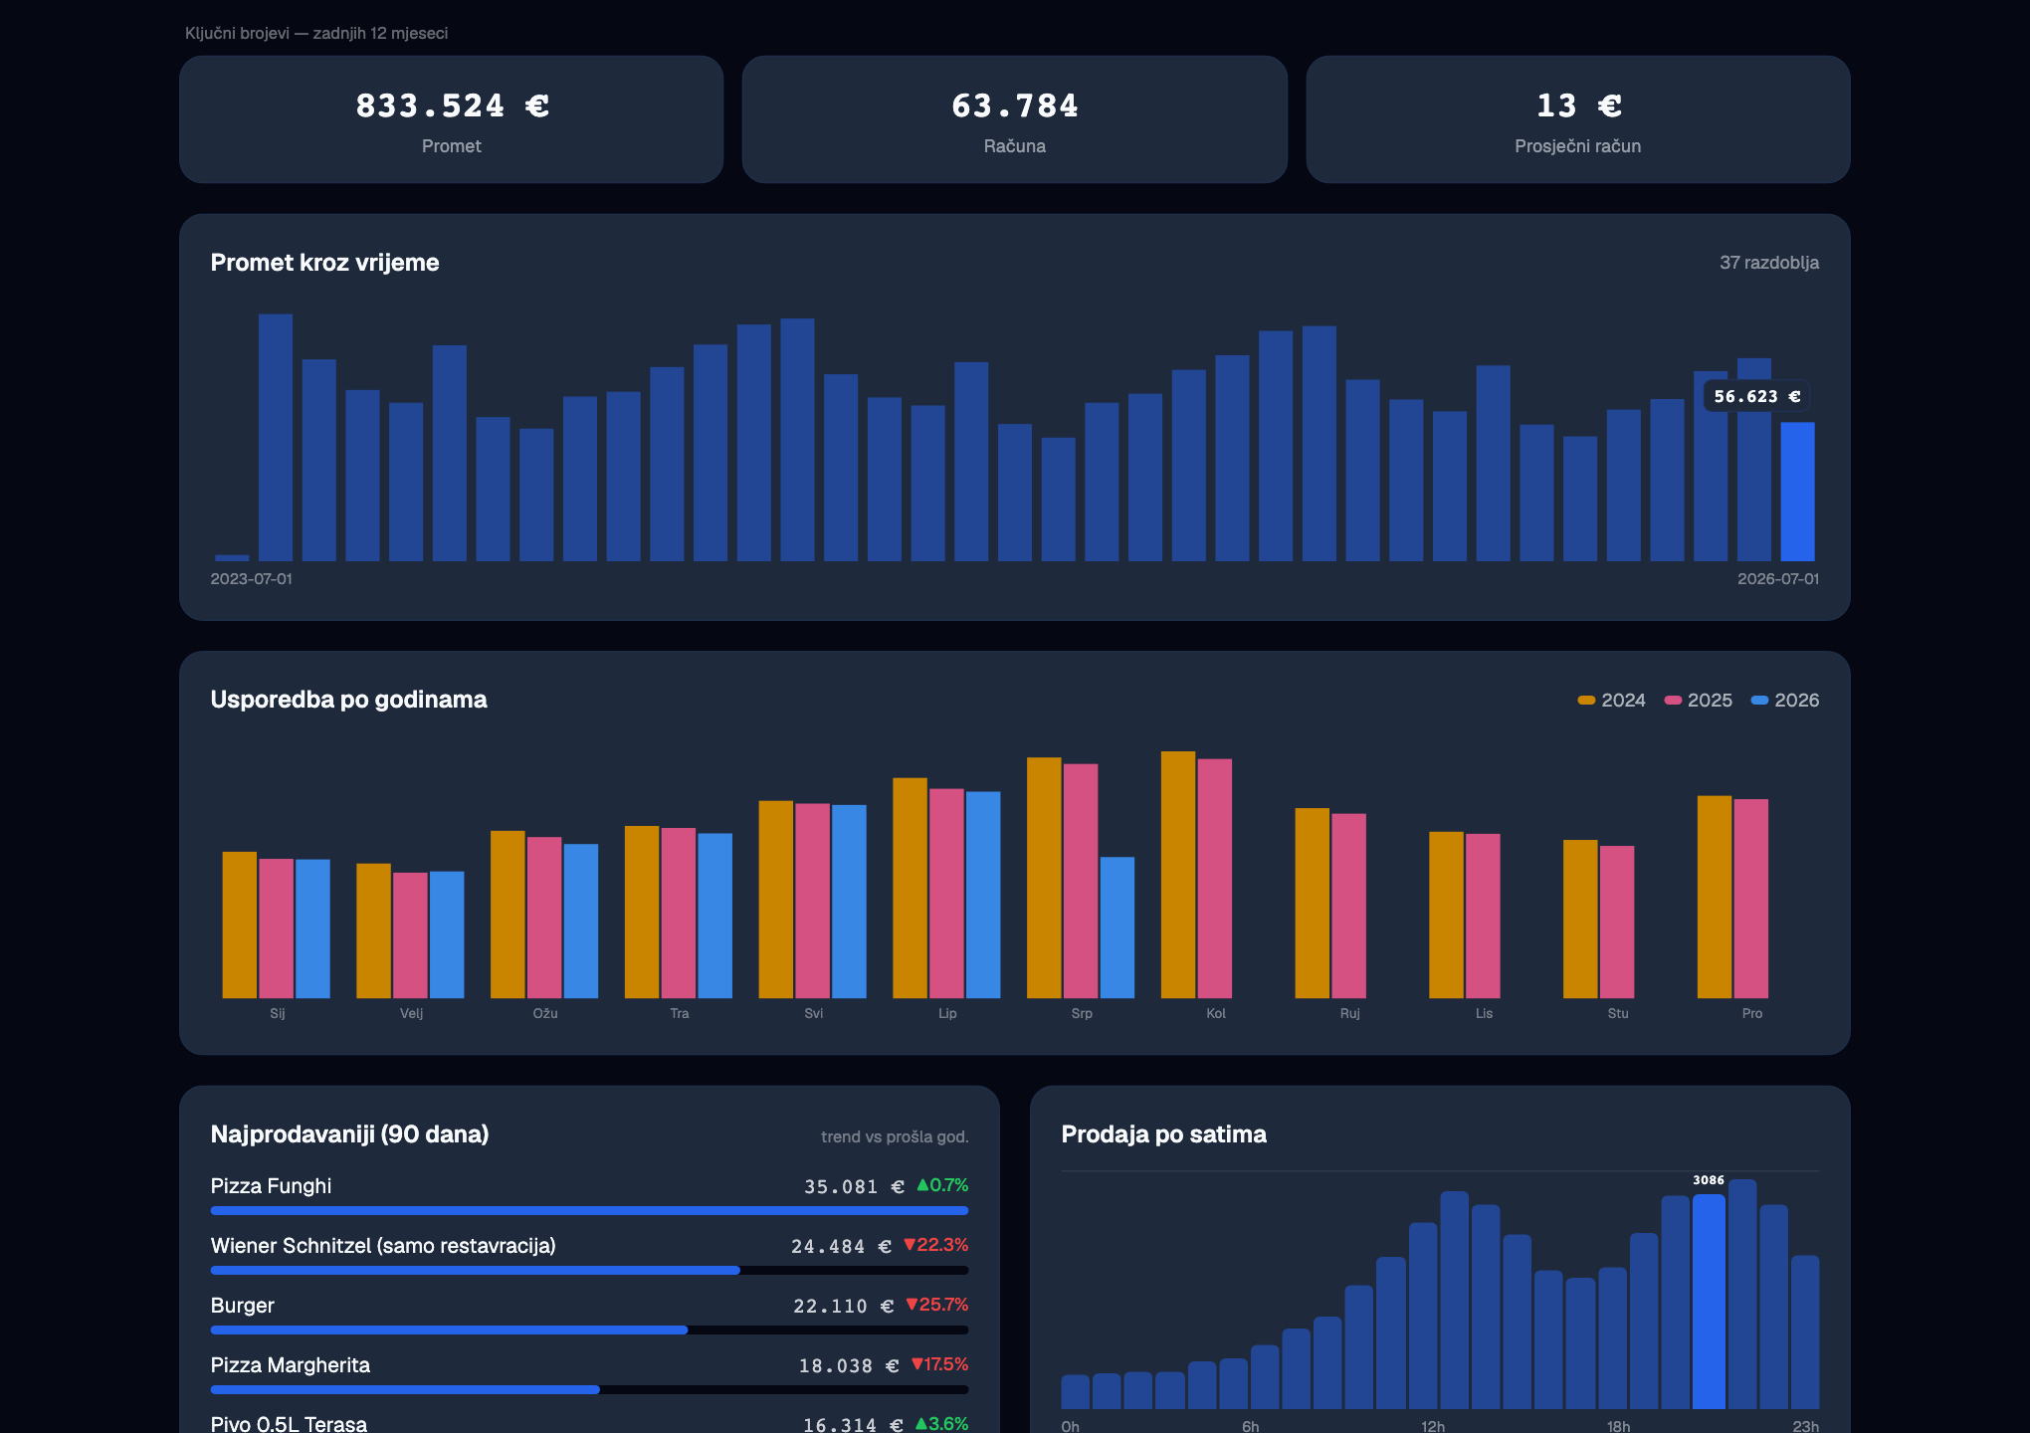
Task: Click the highlighted 3086 bar in Prodaja po satima
Action: pyautogui.click(x=1709, y=1302)
